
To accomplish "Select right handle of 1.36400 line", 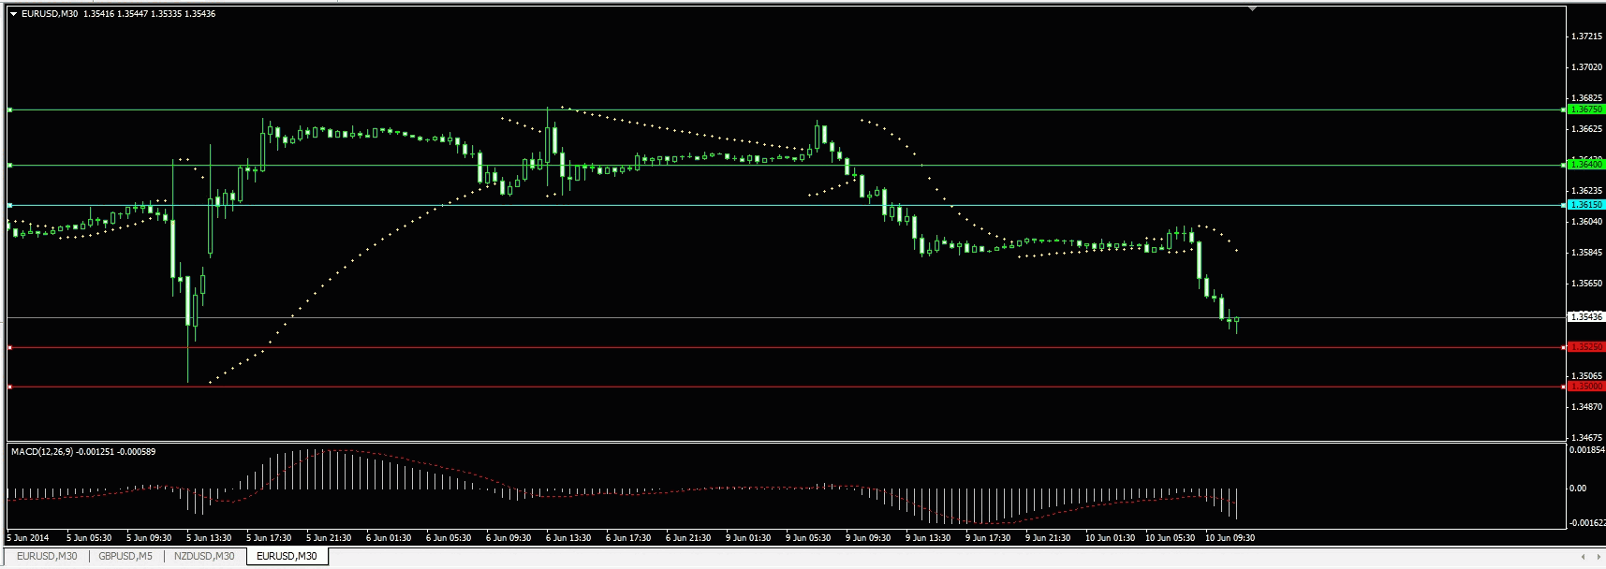I will (x=1565, y=165).
